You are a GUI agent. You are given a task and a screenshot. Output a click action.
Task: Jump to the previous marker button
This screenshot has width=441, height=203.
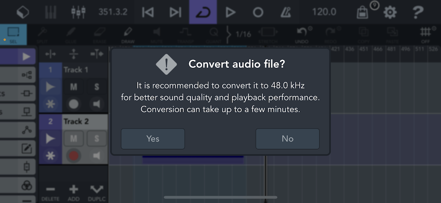[148, 12]
